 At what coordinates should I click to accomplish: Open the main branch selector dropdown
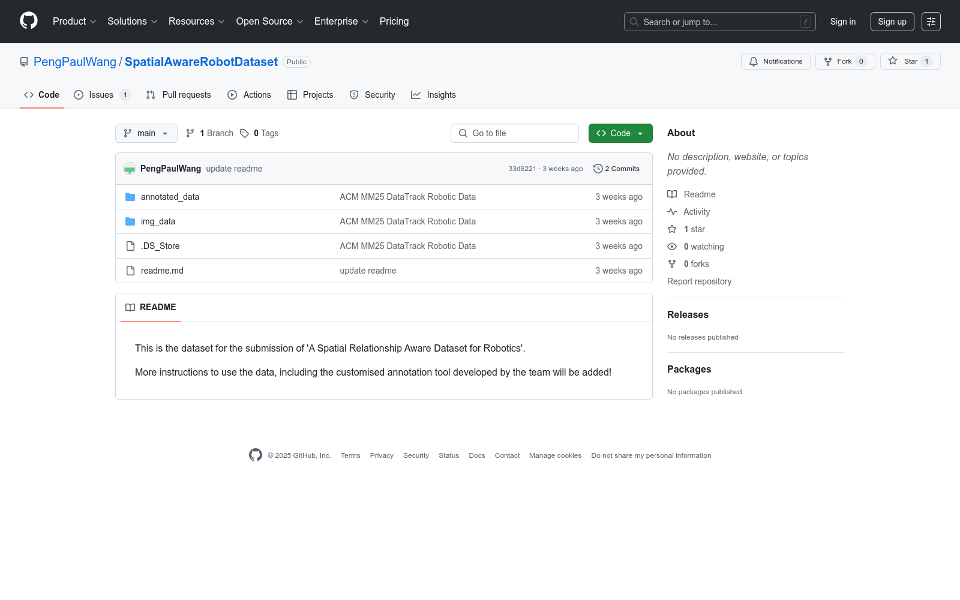tap(146, 133)
